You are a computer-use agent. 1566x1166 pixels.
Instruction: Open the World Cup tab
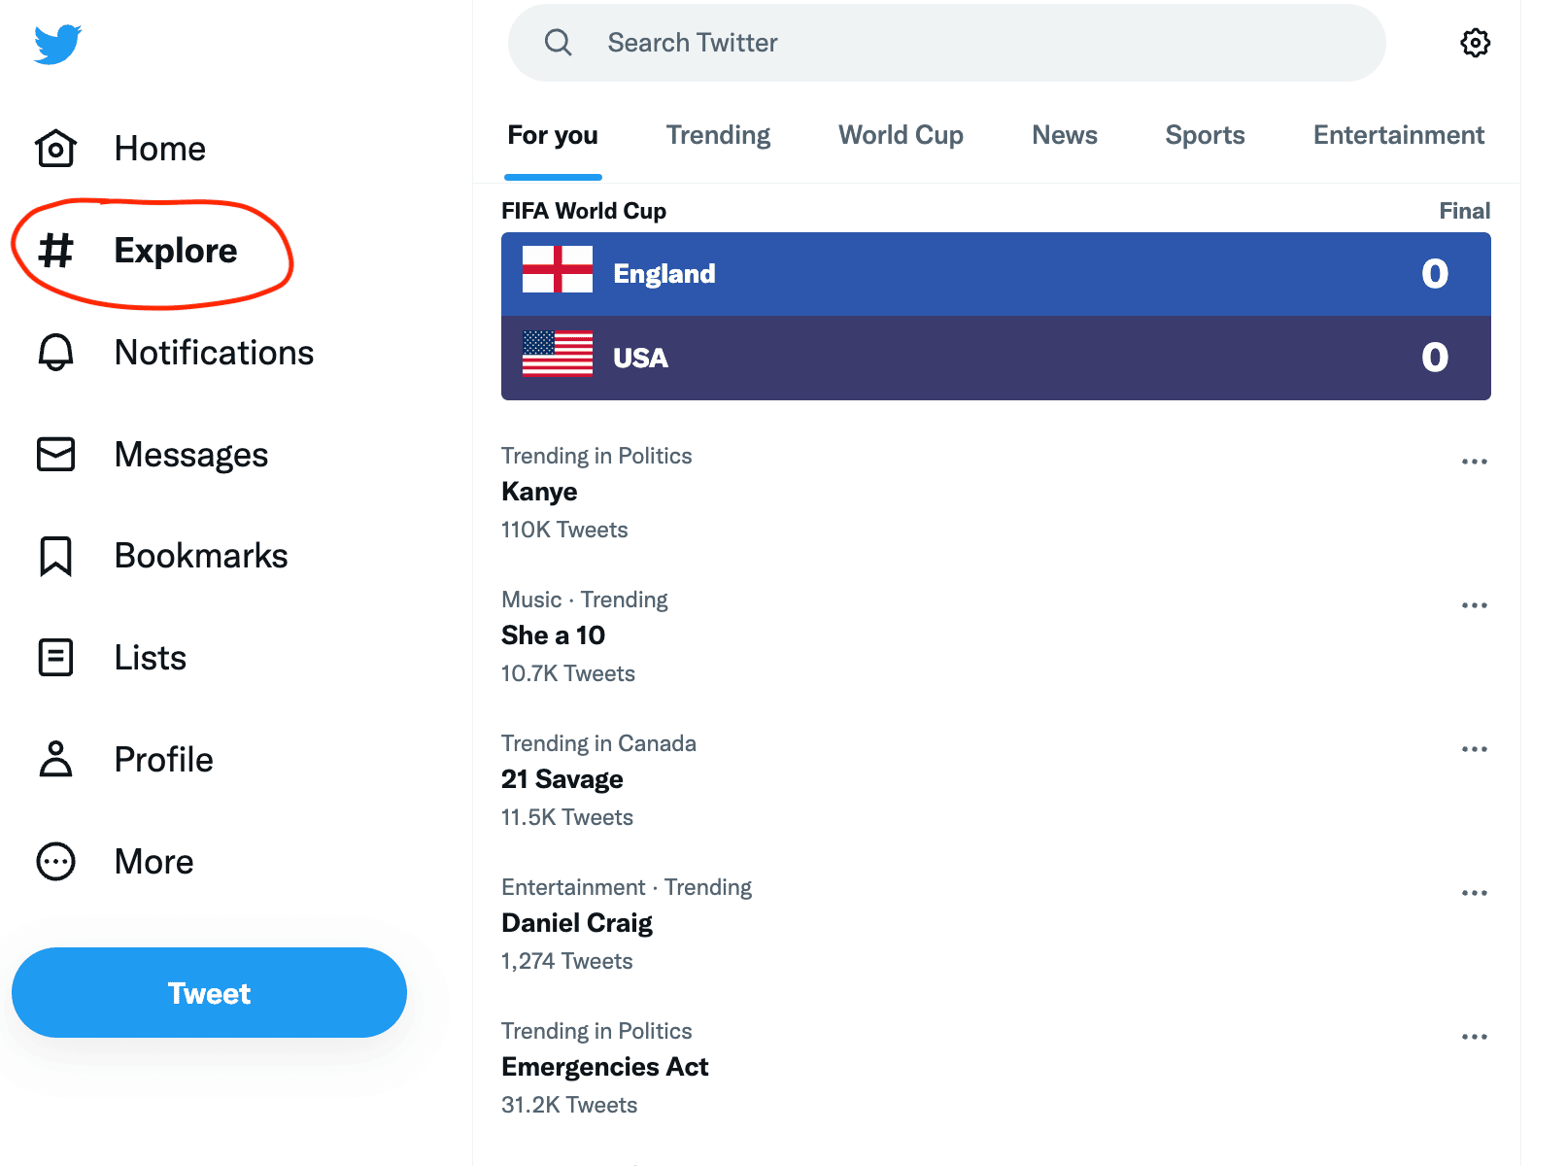coord(900,135)
